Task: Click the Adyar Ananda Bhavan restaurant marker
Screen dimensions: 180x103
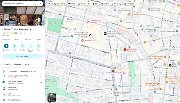Action: [165, 57]
